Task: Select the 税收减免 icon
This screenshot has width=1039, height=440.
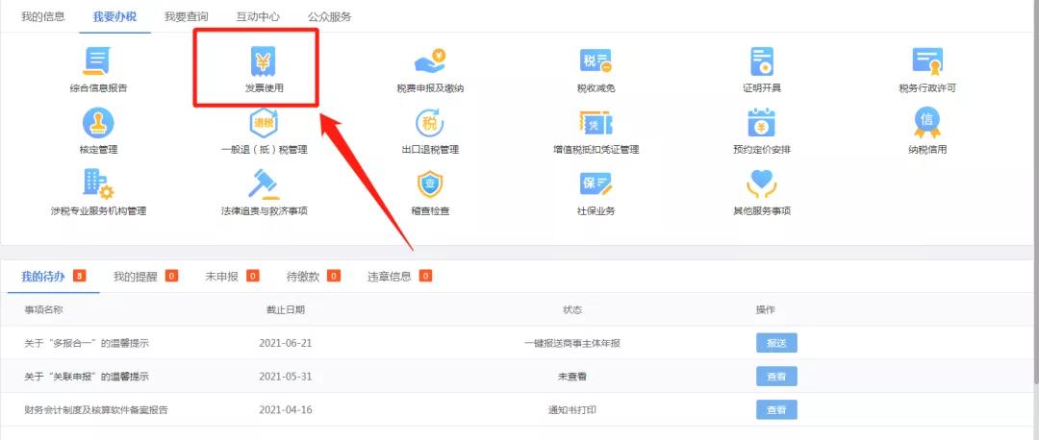Action: pos(596,63)
